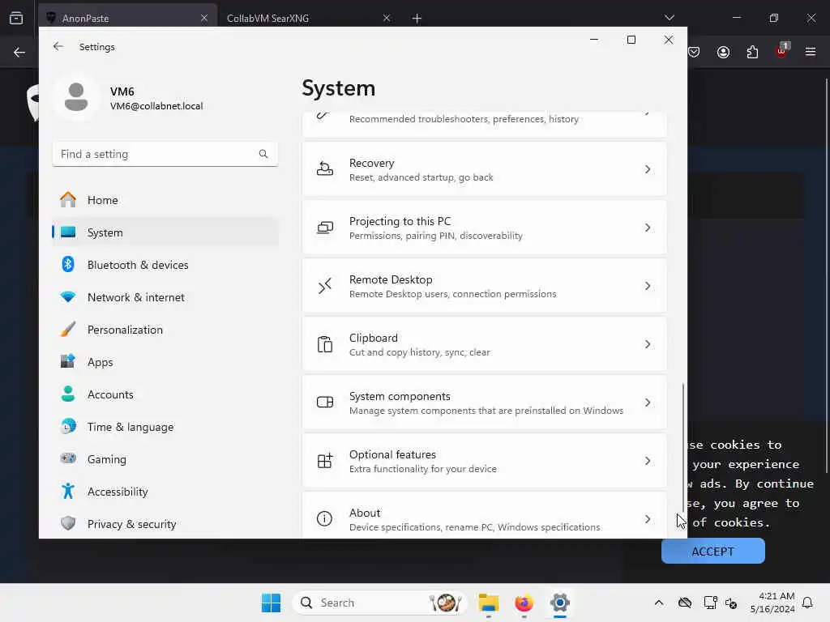Click the Troubleshoot row with recommended troubleshooters text
Image resolution: width=830 pixels, height=622 pixels.
[485, 124]
